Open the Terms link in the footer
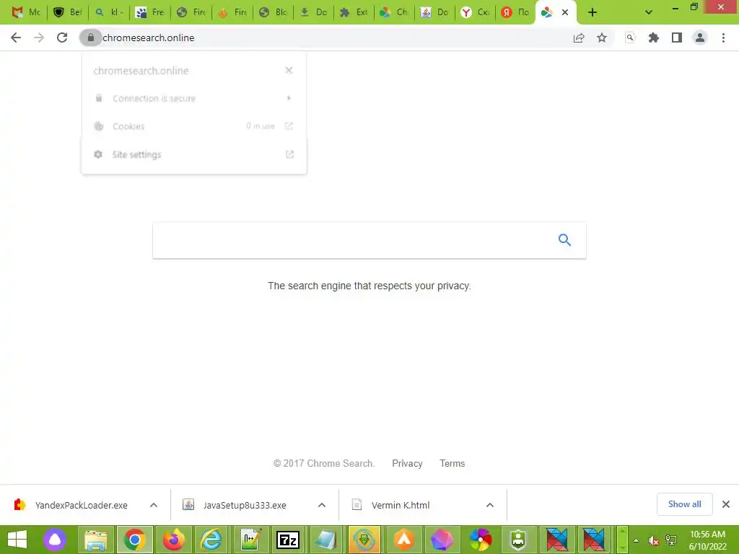This screenshot has width=739, height=554. tap(452, 464)
